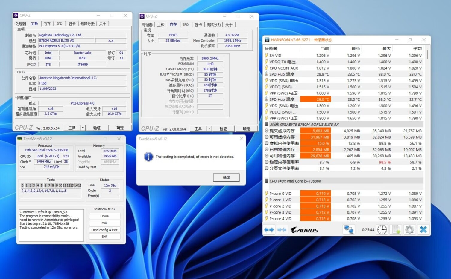Click the TestMem5 log text box
The height and width of the screenshot is (279, 451).
(51, 225)
